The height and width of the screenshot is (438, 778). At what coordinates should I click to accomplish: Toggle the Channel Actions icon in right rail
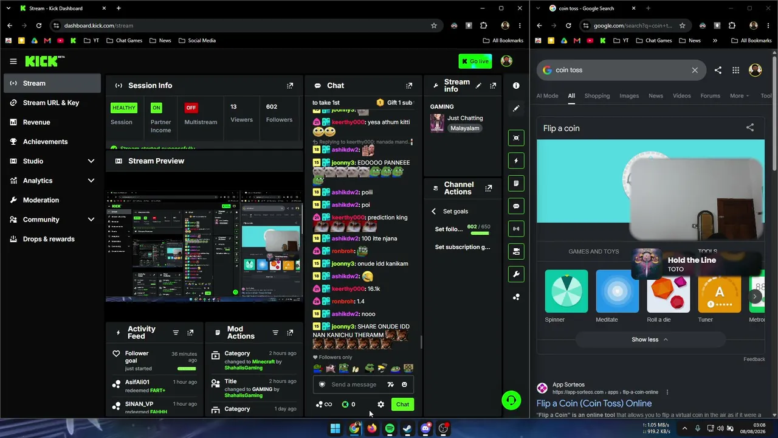click(516, 251)
